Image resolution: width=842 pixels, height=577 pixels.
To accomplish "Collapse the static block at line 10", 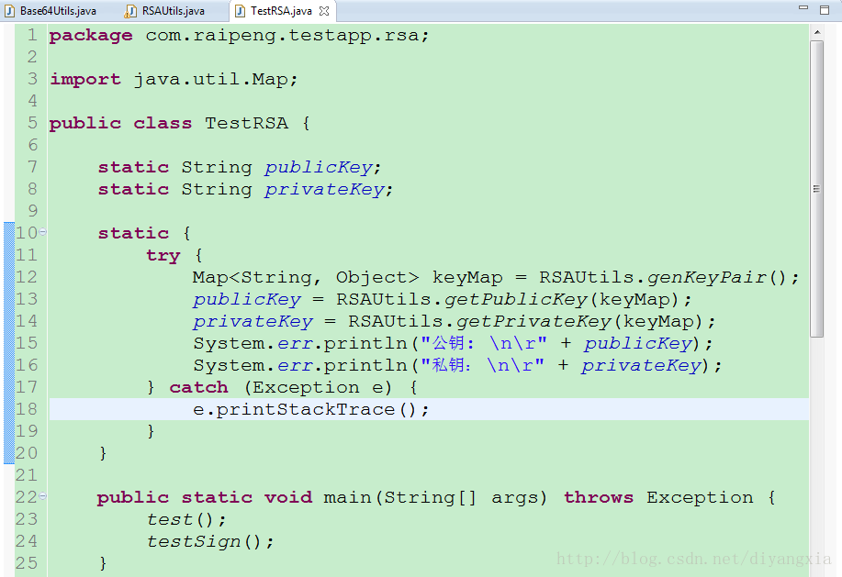I will click(x=43, y=232).
